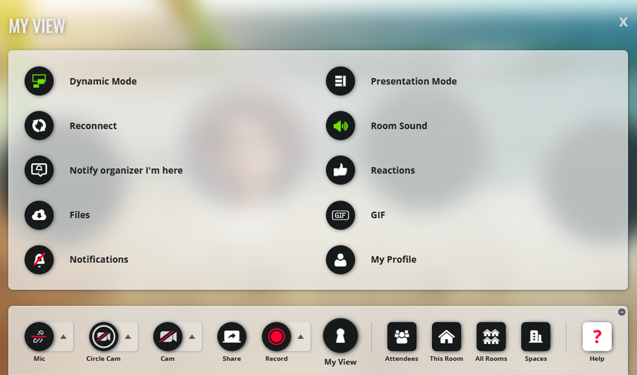The image size is (637, 375).
Task: Open the GIF picker icon
Action: pos(341,215)
